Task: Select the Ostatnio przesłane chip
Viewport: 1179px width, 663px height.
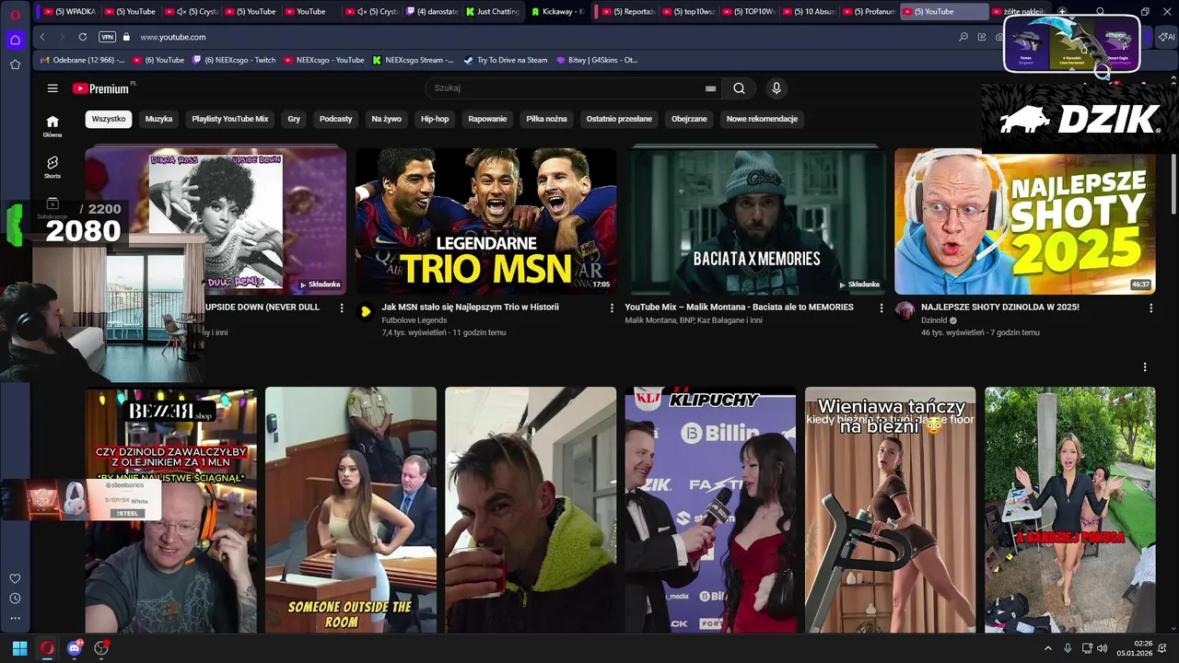Action: 619,119
